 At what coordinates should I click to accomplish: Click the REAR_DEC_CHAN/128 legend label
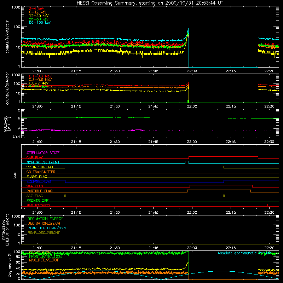click(47, 228)
